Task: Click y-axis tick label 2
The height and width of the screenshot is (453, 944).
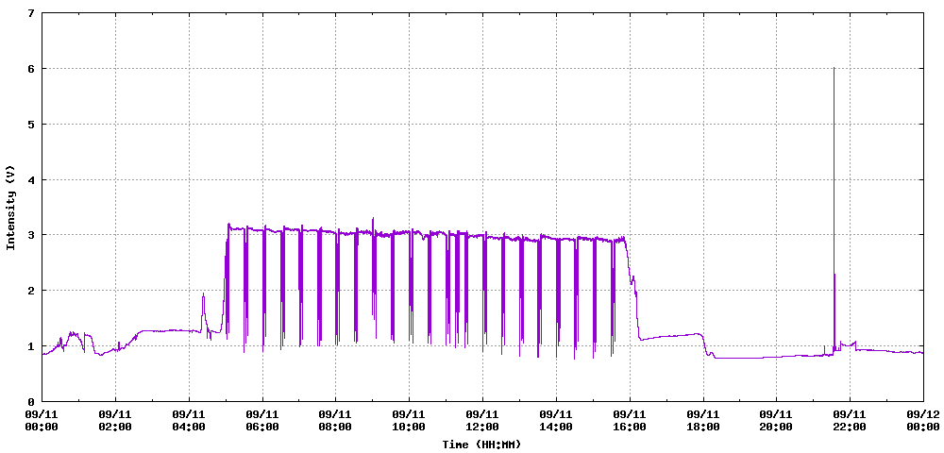Action: tap(31, 291)
